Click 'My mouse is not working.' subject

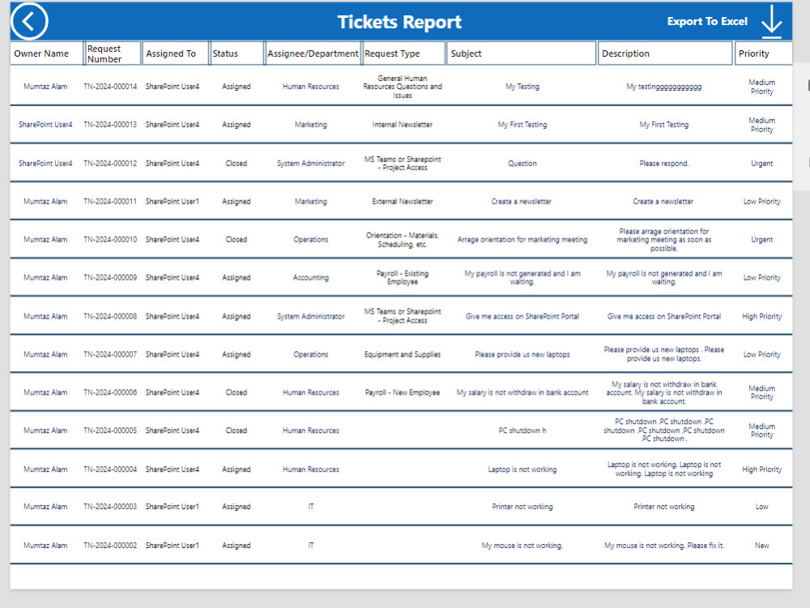point(522,546)
